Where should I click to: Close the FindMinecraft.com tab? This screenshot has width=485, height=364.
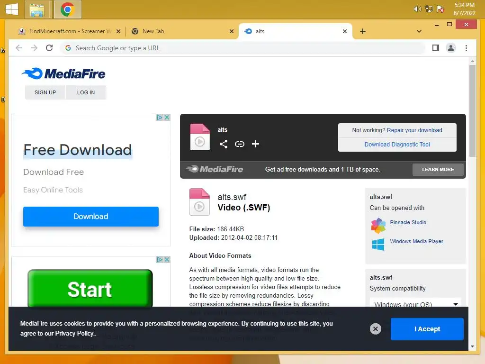(118, 31)
